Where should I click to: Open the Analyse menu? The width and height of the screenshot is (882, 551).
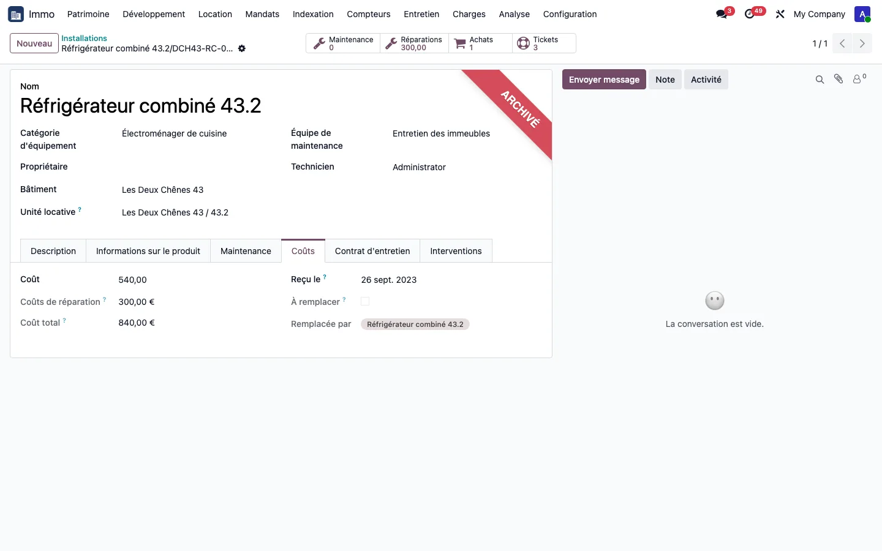514,14
